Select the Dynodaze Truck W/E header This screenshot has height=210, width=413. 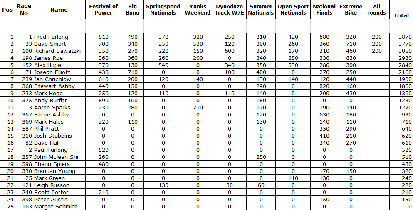[229, 10]
